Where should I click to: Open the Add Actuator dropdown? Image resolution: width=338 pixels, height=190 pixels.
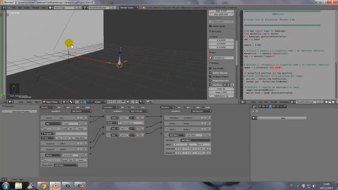click(x=201, y=111)
